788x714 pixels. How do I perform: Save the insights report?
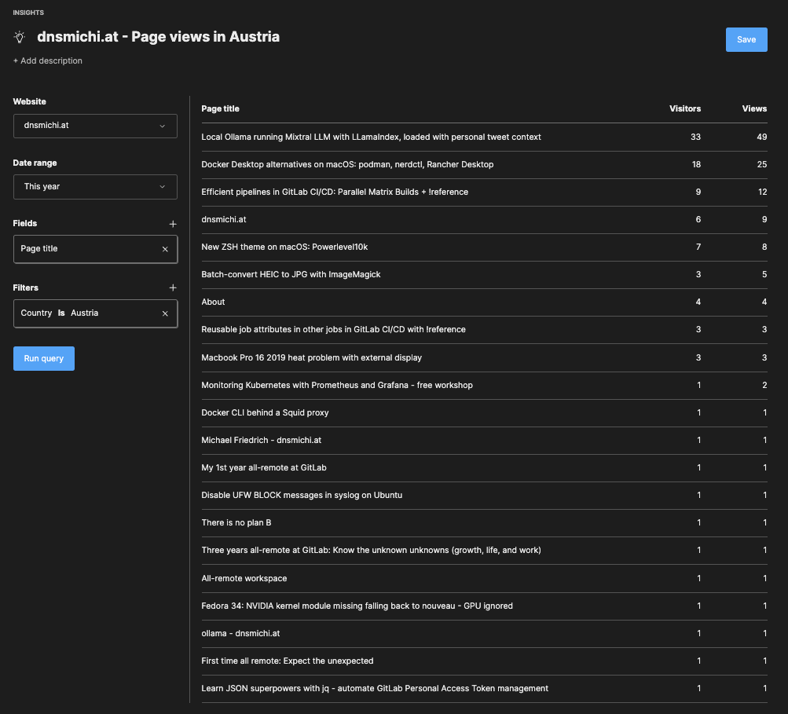pyautogui.click(x=746, y=40)
